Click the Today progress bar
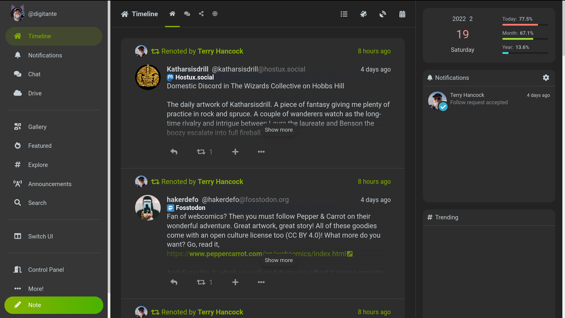Screen dimensions: 565x318 (525, 25)
